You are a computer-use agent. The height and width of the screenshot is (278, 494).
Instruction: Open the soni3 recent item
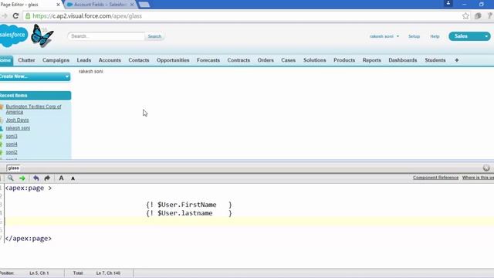[12, 136]
